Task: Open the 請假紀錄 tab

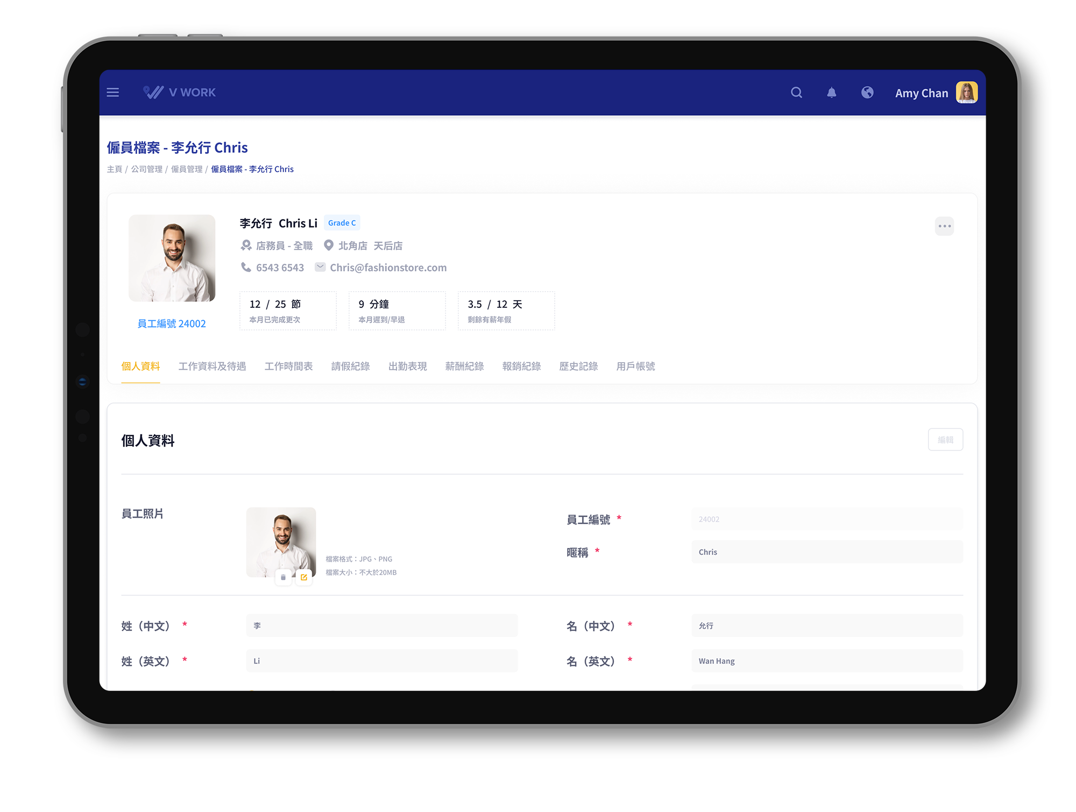Action: pos(350,366)
